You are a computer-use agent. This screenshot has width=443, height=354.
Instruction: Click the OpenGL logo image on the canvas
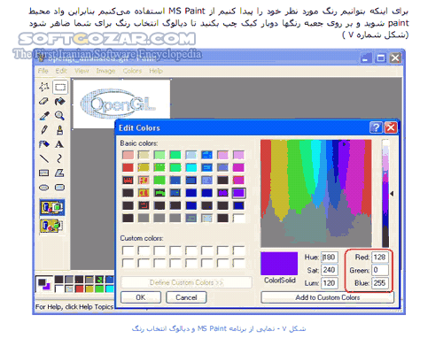(118, 104)
